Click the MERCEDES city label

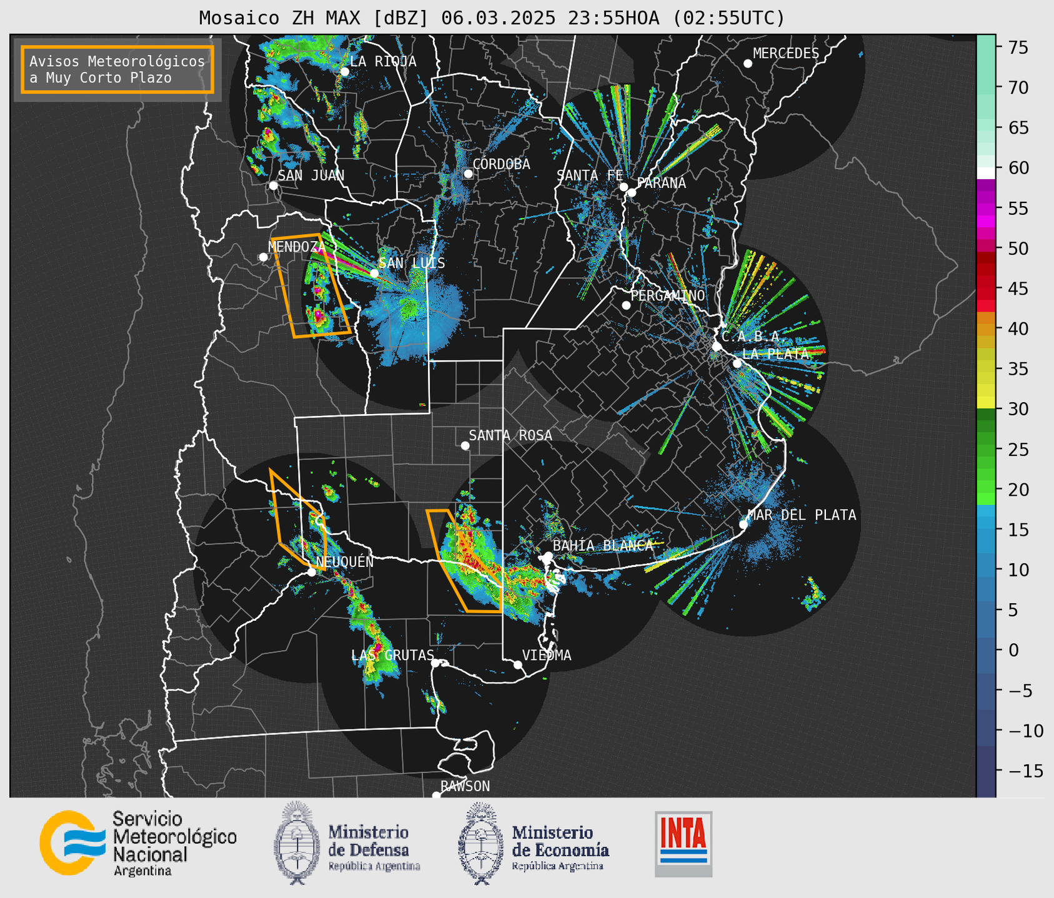click(x=786, y=54)
